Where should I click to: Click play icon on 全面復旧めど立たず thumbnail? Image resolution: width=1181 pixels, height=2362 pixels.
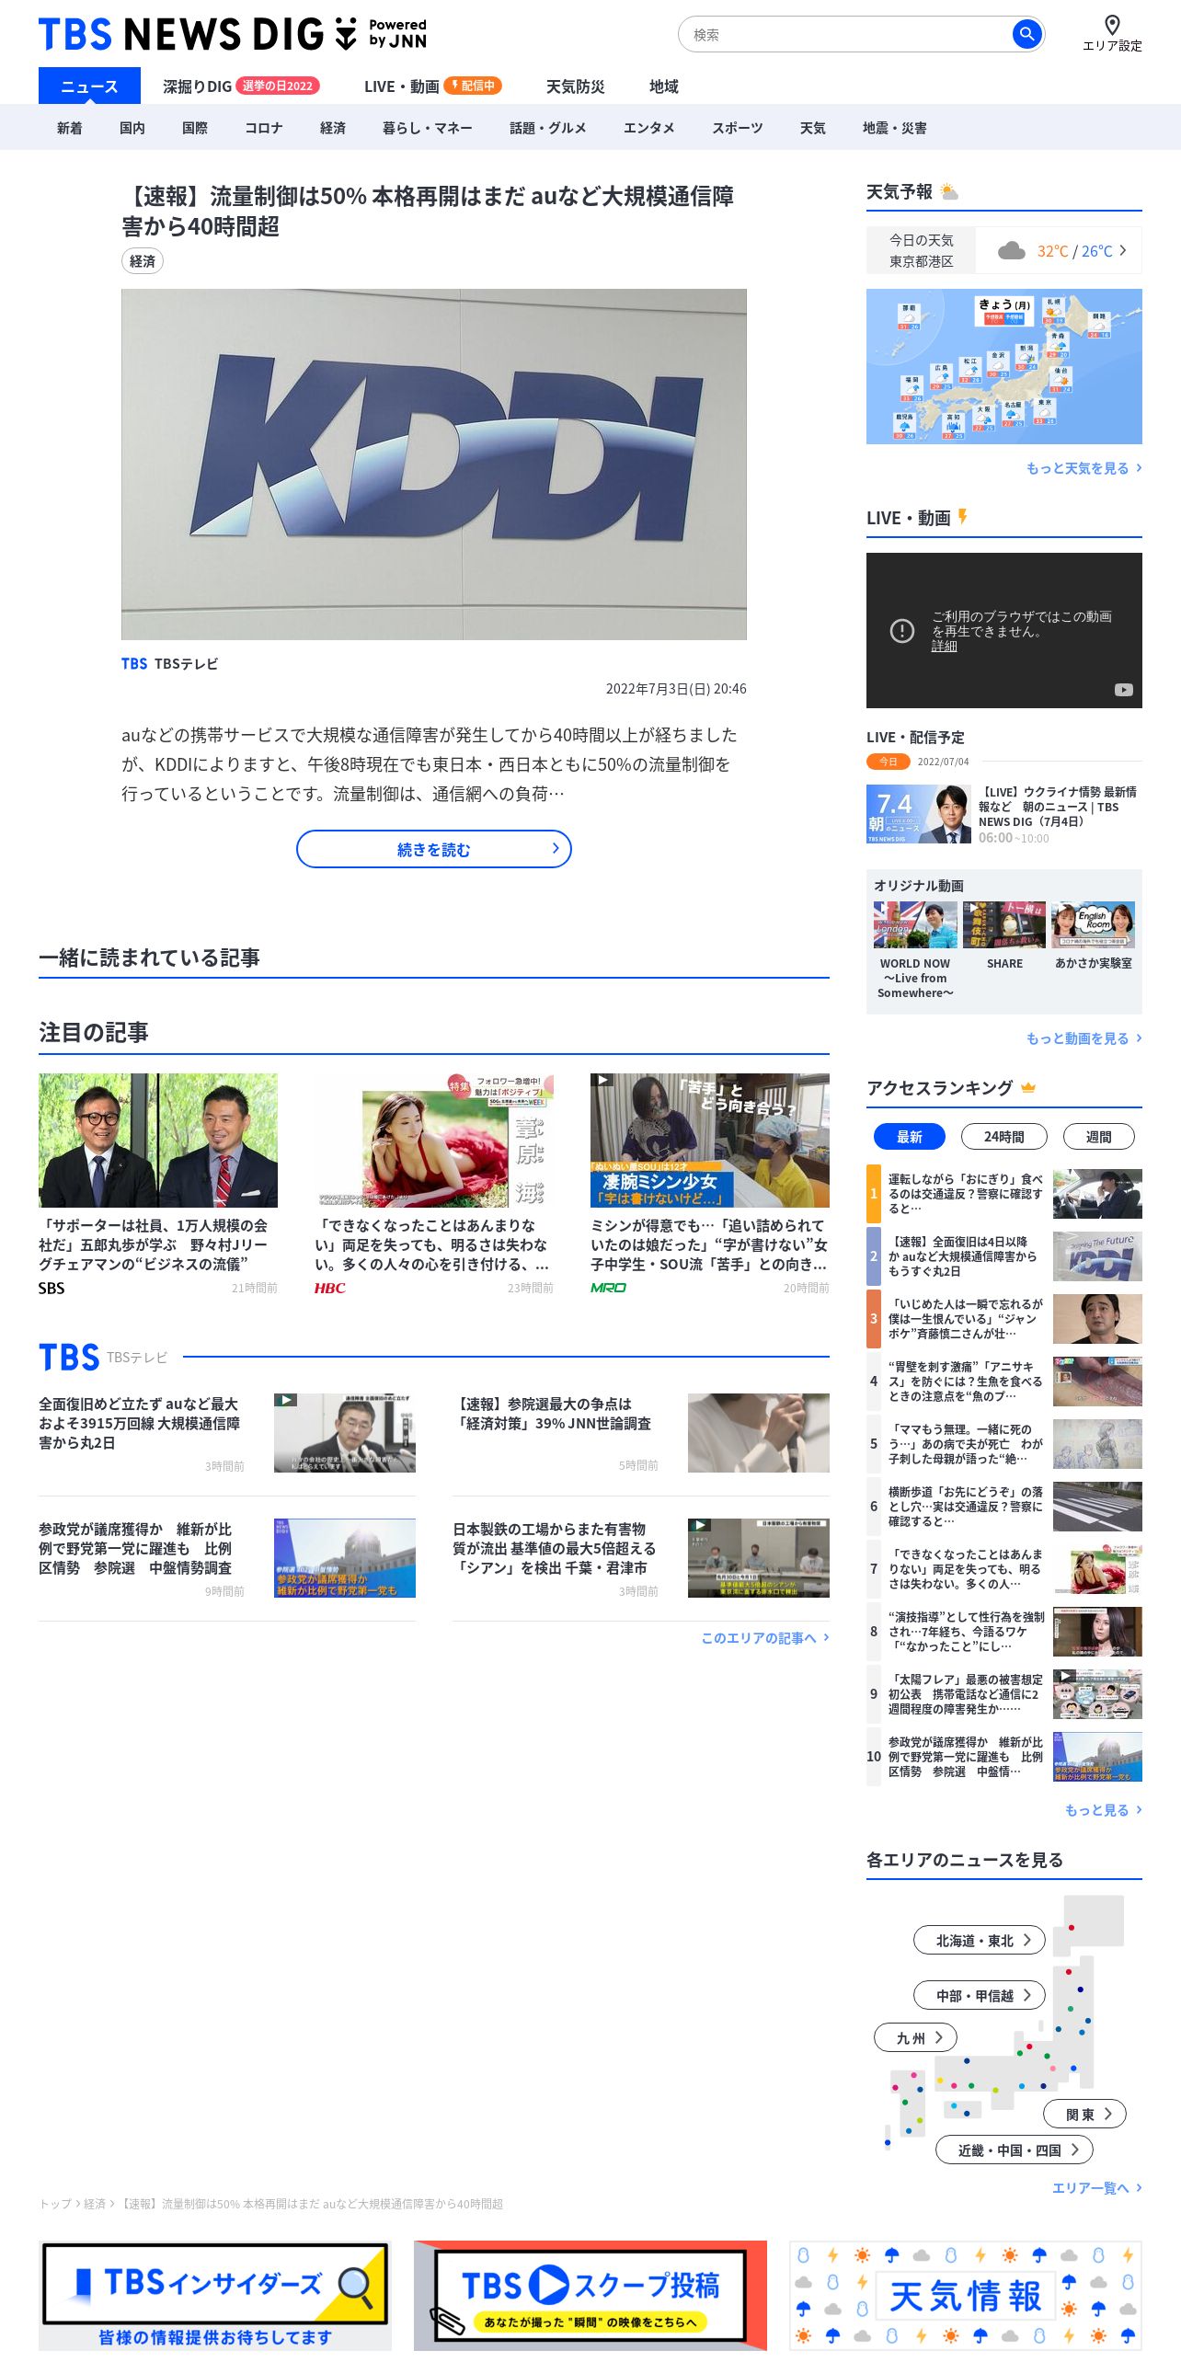tap(286, 1400)
